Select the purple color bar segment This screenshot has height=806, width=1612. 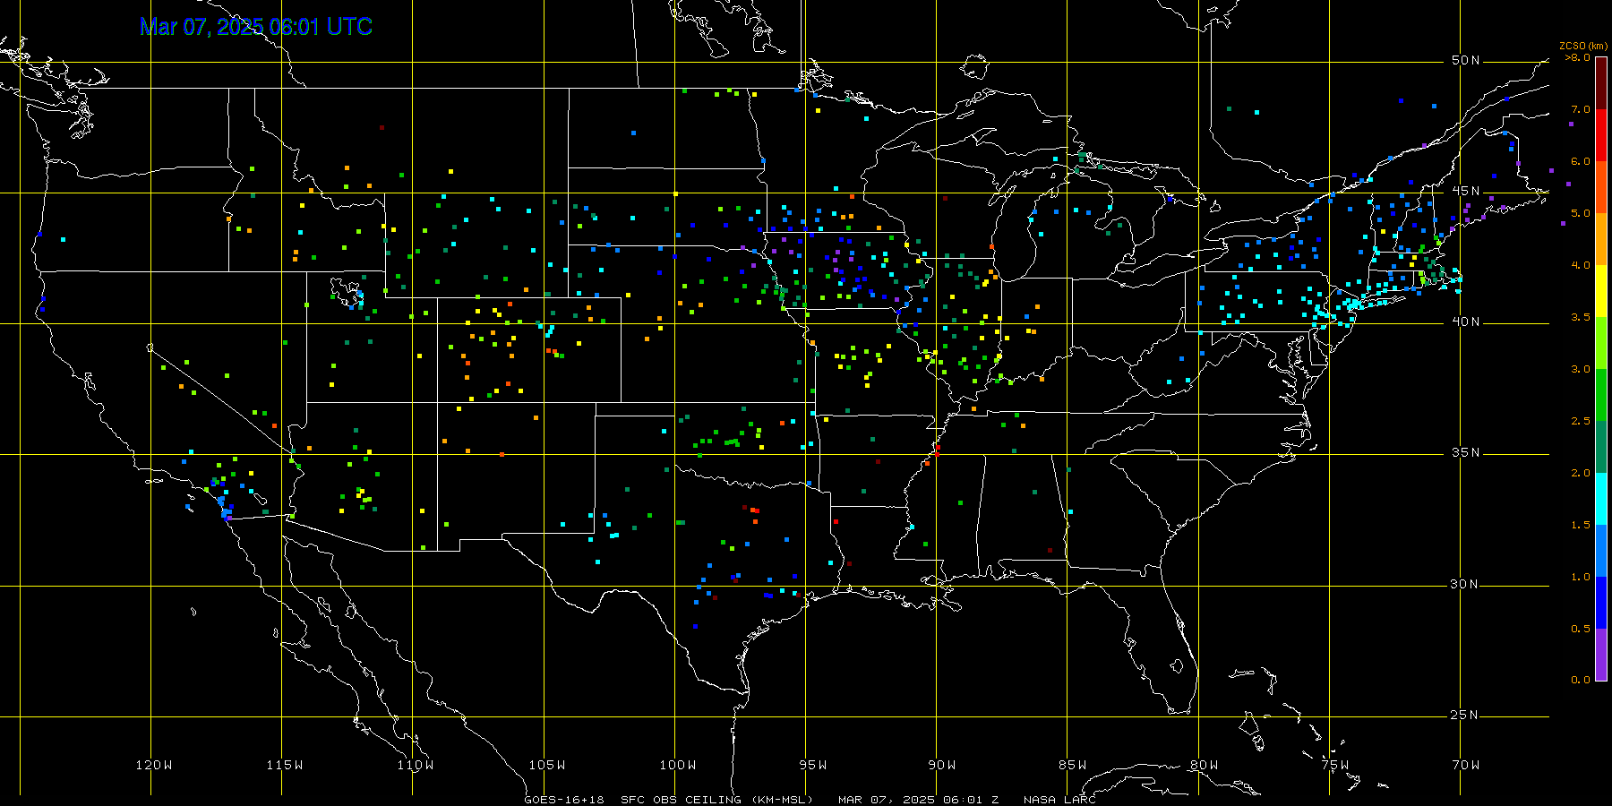pyautogui.click(x=1601, y=655)
